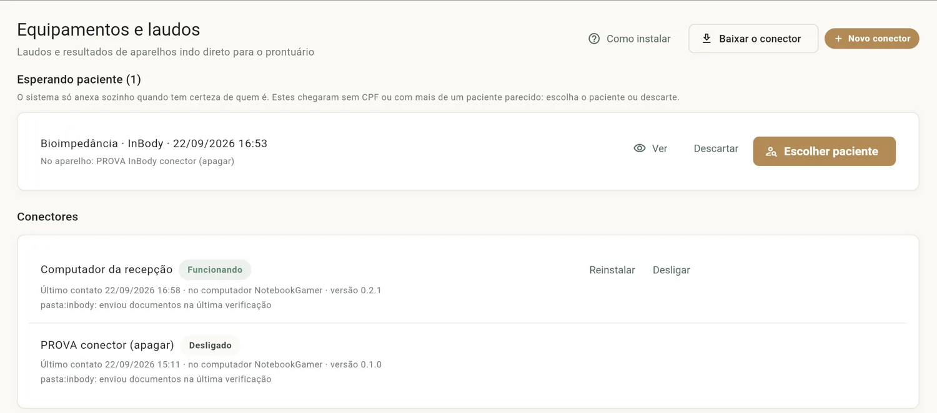The height and width of the screenshot is (413, 937).
Task: Click Desligar for Computador da recepção
Action: (x=672, y=270)
